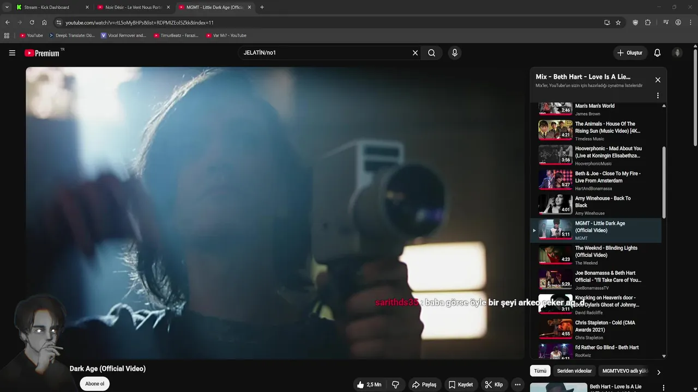The width and height of the screenshot is (698, 392).
Task: Open browser profile icon
Action: point(678,22)
